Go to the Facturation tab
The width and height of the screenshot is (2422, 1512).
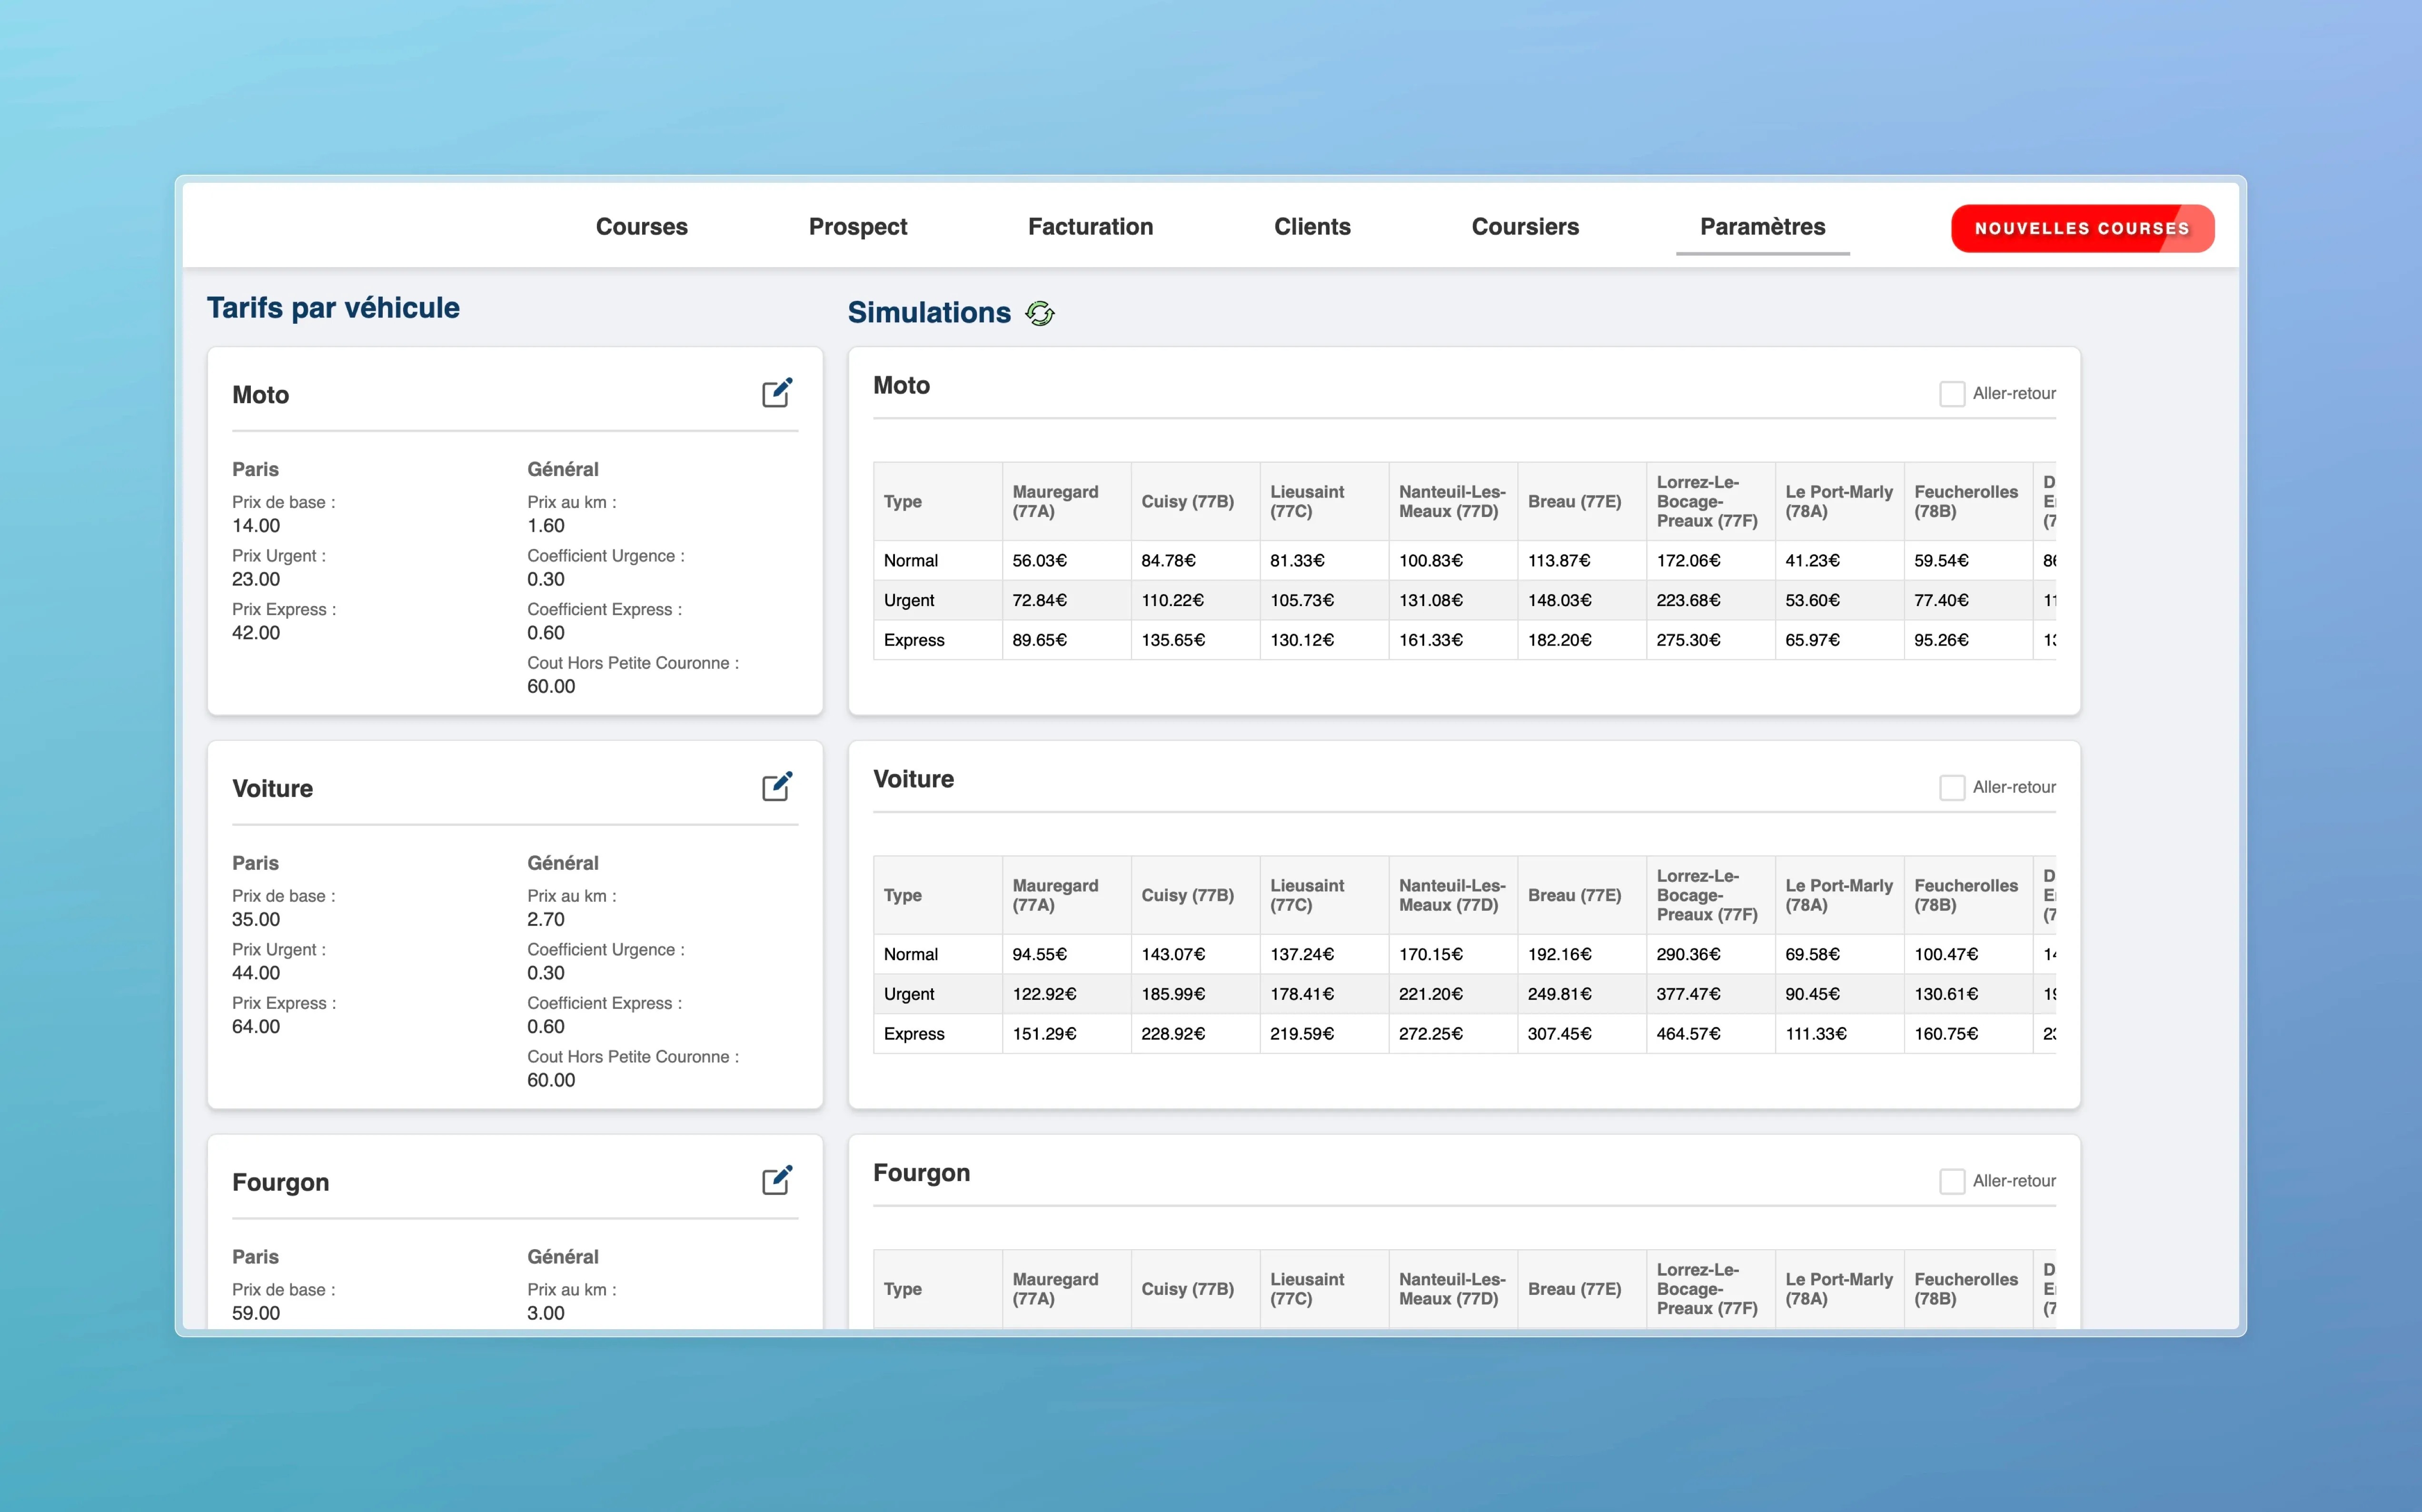click(1091, 227)
